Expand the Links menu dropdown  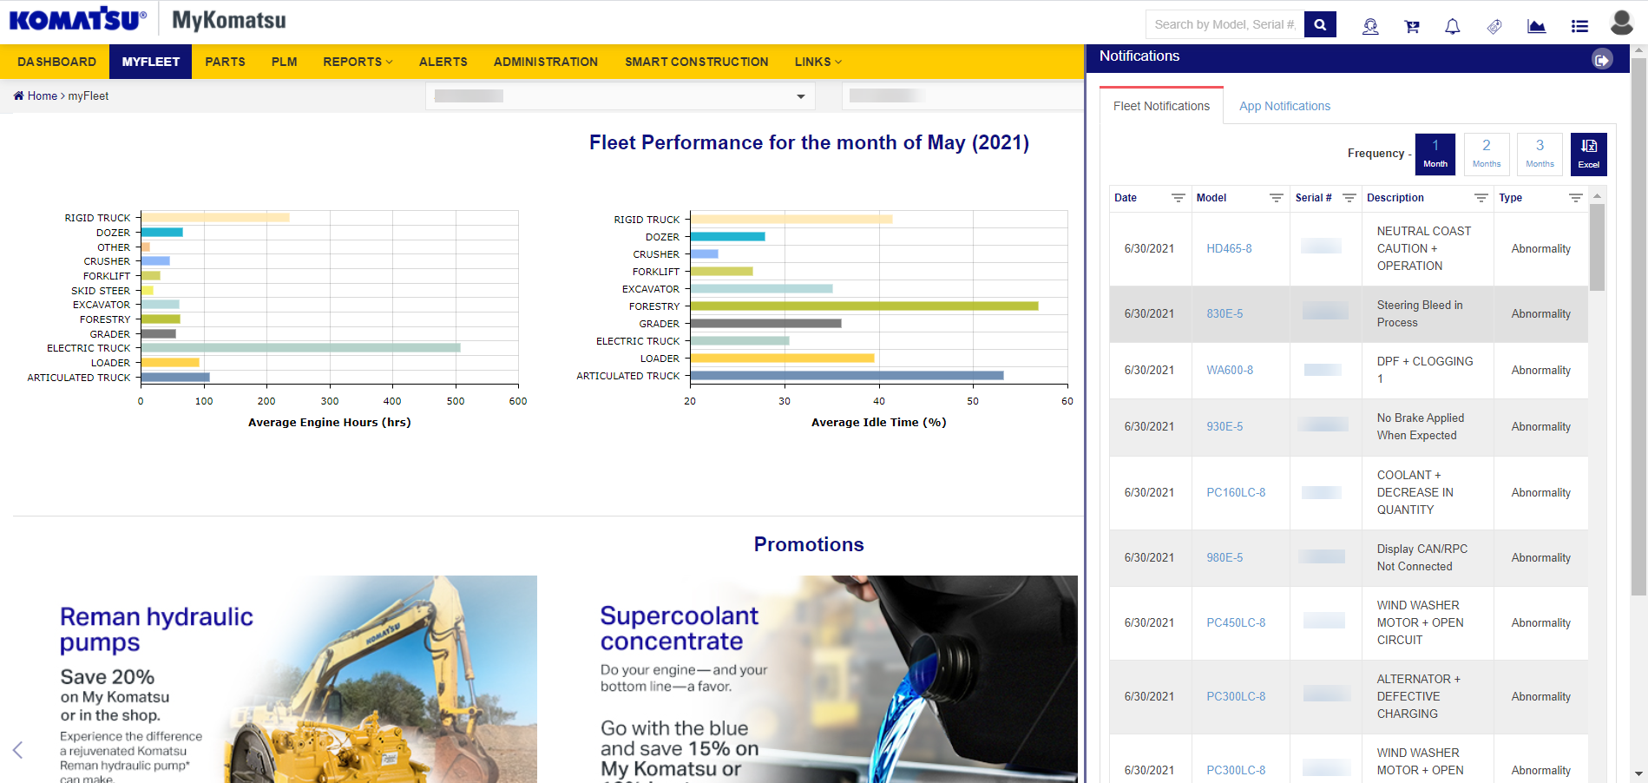pos(817,62)
